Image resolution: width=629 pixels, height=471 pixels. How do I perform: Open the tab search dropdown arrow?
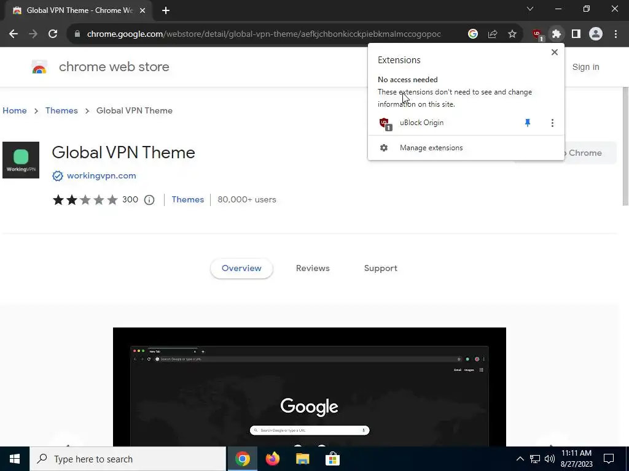tap(530, 9)
